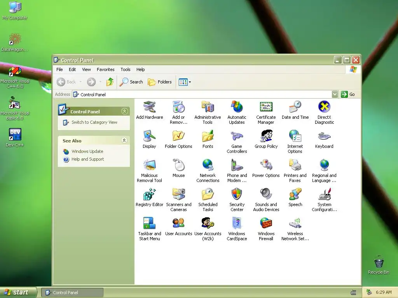
Task: Open the Mouse applet icon
Action: pos(178,165)
